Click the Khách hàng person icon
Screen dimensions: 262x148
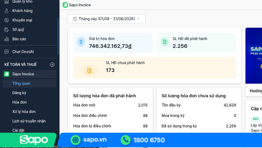[7, 11]
